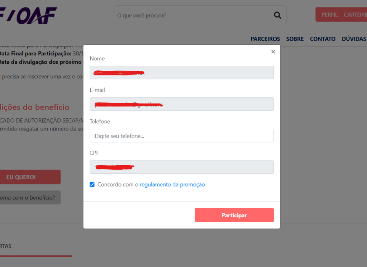Image resolution: width=367 pixels, height=267 pixels.
Task: Open the PERFIL button in the header
Action: pyautogui.click(x=329, y=15)
